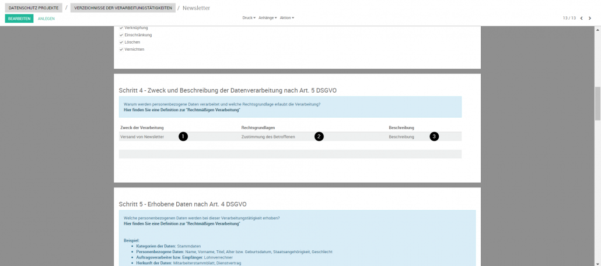Click the Anlegen button

46,19
